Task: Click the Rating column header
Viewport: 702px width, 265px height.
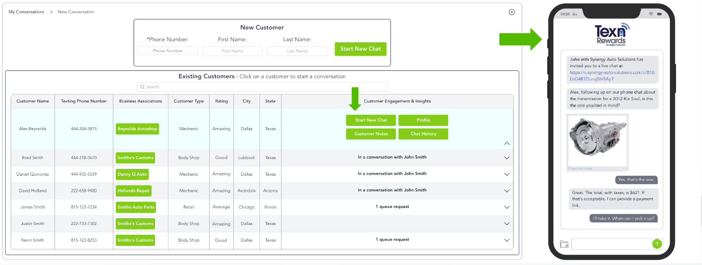Action: point(222,101)
